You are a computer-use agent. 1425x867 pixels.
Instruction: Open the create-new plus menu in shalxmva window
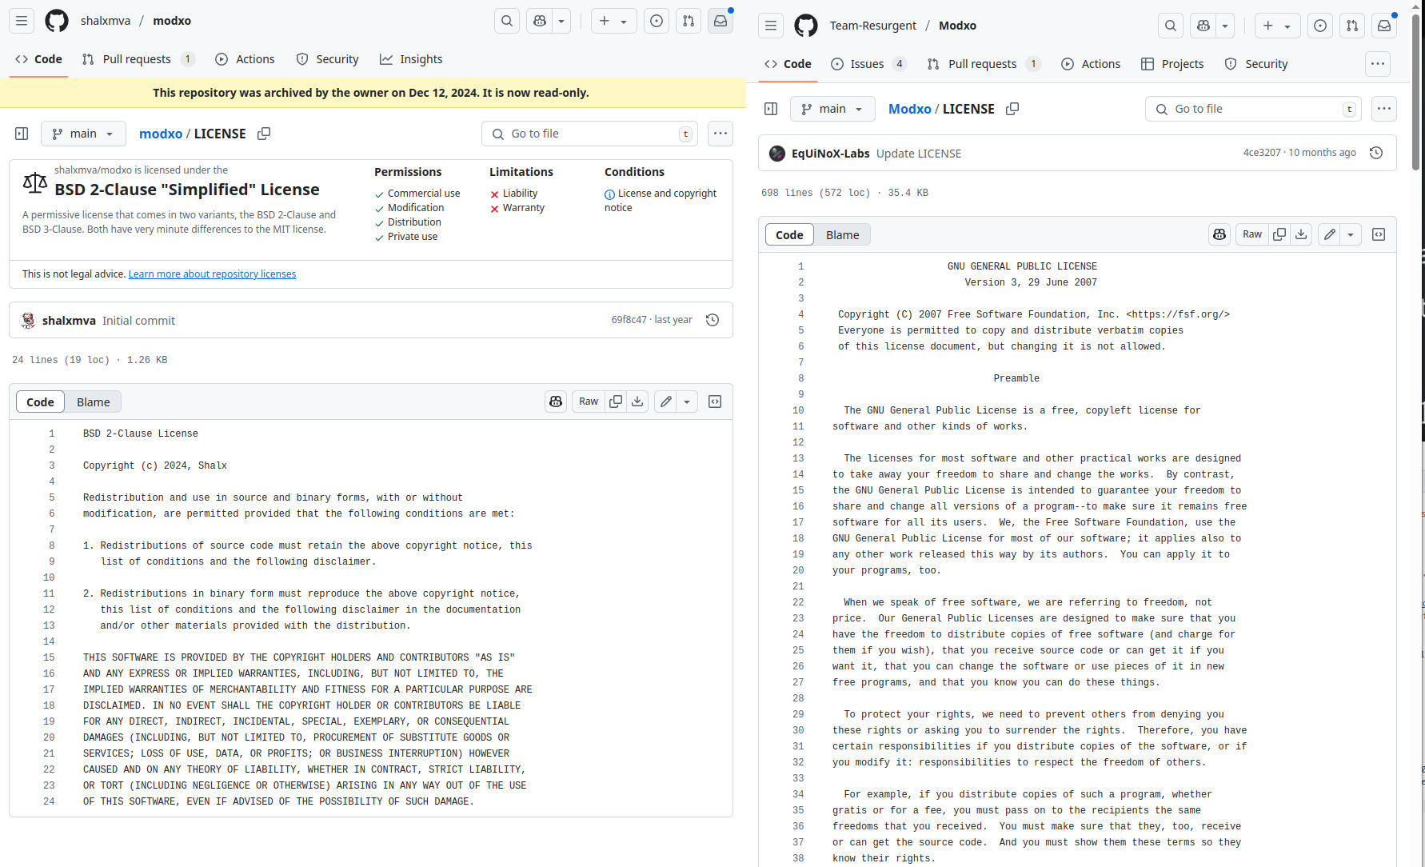613,21
